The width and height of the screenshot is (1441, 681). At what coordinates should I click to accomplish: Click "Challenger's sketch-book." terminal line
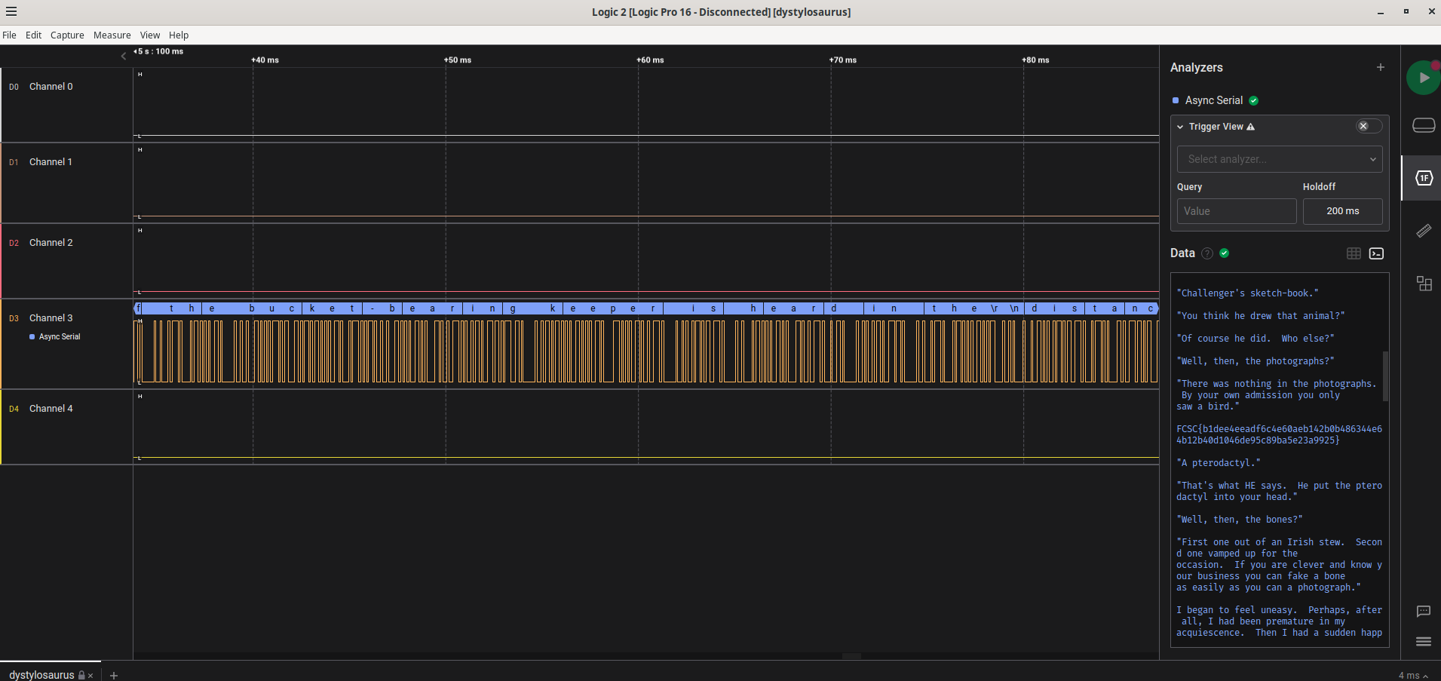(1247, 293)
